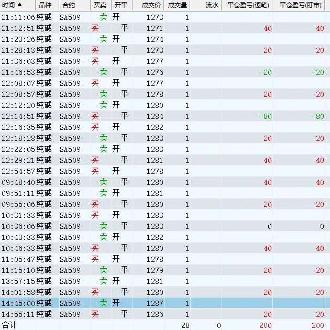Click the 合约 column header
Viewport: 330px width, 330px height.
click(x=74, y=5)
